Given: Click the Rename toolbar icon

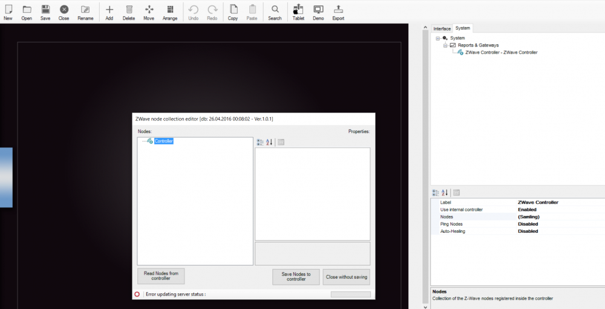Looking at the screenshot, I should [x=85, y=11].
